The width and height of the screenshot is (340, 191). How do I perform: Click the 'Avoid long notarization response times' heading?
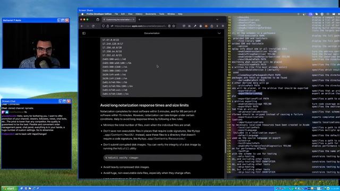point(144,105)
